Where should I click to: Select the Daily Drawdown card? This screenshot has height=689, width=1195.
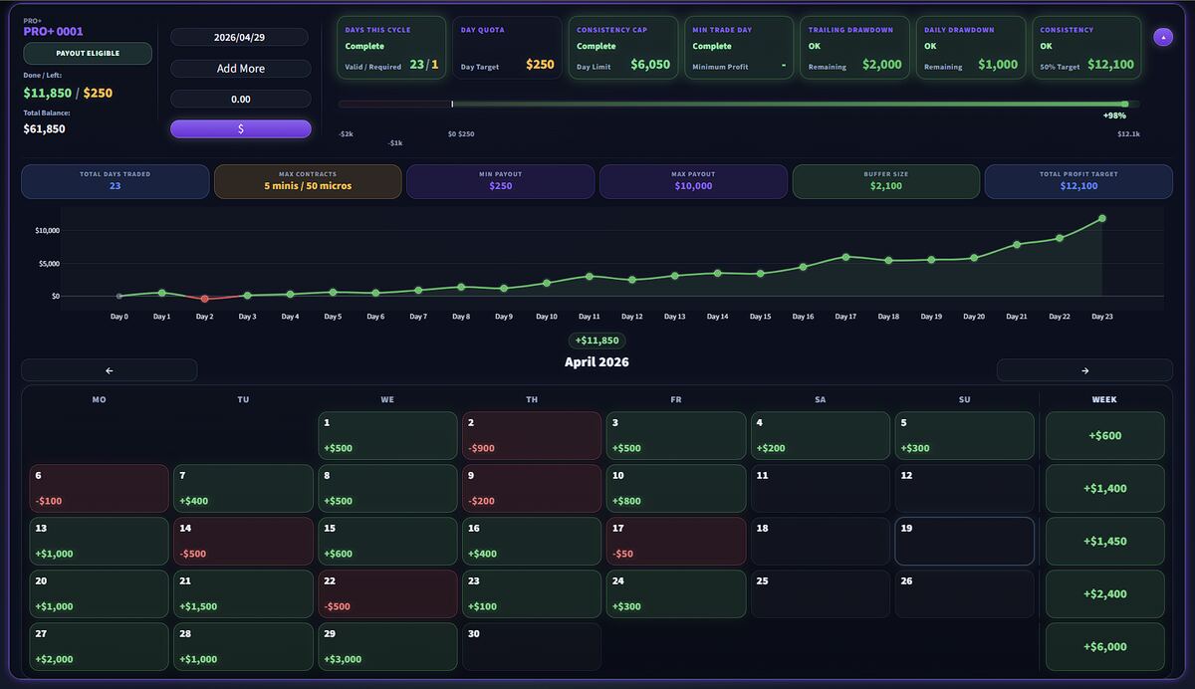(971, 48)
